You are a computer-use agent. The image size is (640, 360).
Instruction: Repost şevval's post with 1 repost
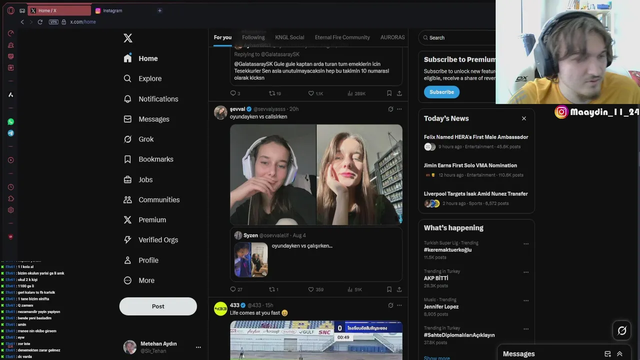(273, 289)
